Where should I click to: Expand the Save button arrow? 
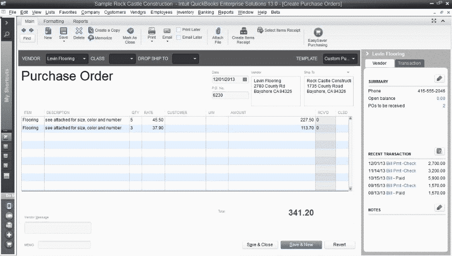(x=64, y=41)
